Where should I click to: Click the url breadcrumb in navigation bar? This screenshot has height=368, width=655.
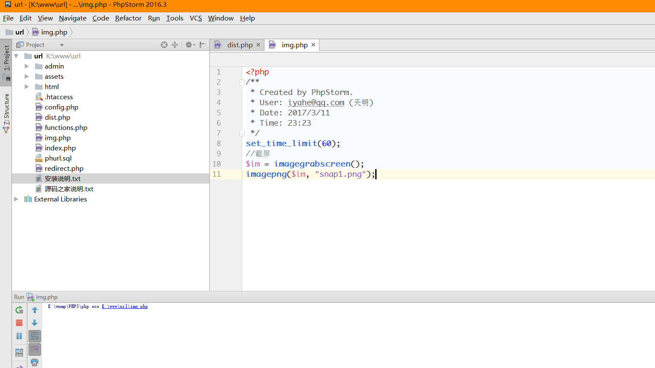pos(15,32)
